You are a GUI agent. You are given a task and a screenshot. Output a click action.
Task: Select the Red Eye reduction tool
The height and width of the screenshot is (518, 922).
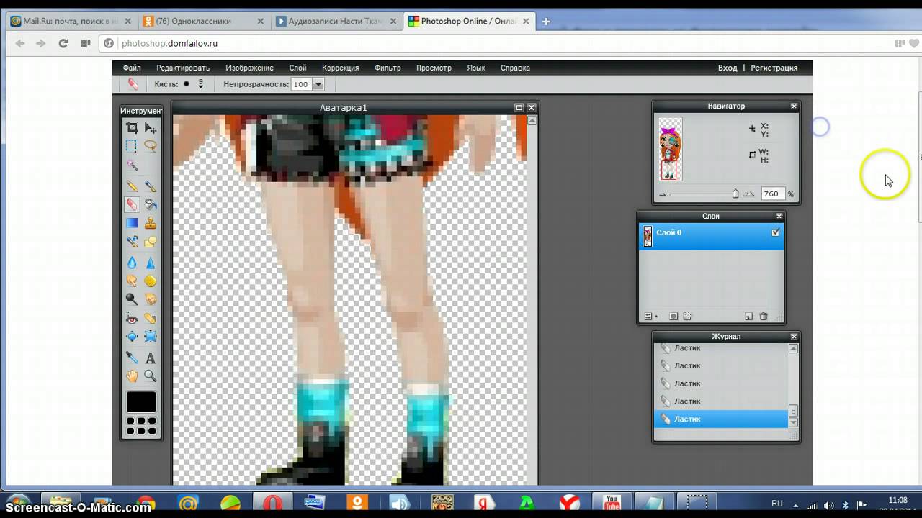pyautogui.click(x=132, y=318)
